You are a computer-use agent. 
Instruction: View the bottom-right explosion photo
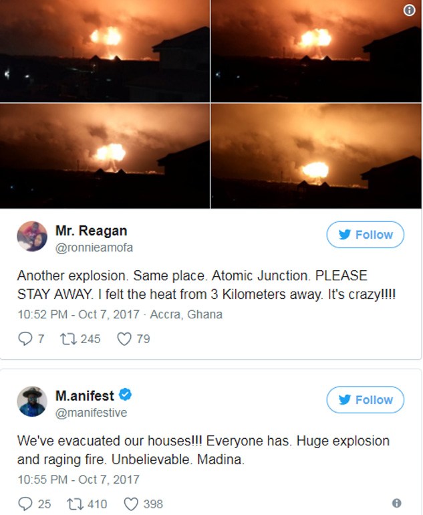316,156
